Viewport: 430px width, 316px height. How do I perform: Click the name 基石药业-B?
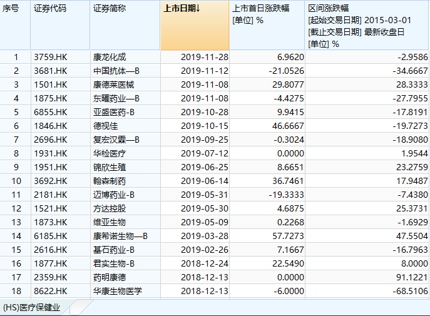click(x=114, y=250)
